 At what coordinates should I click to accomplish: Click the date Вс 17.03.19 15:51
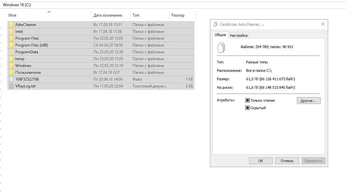click(x=107, y=24)
